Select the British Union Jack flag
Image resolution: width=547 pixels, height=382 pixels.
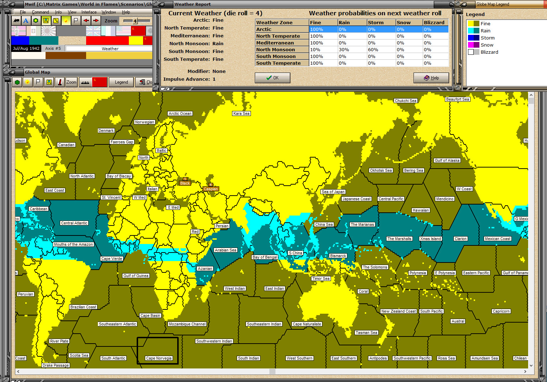tap(93, 31)
